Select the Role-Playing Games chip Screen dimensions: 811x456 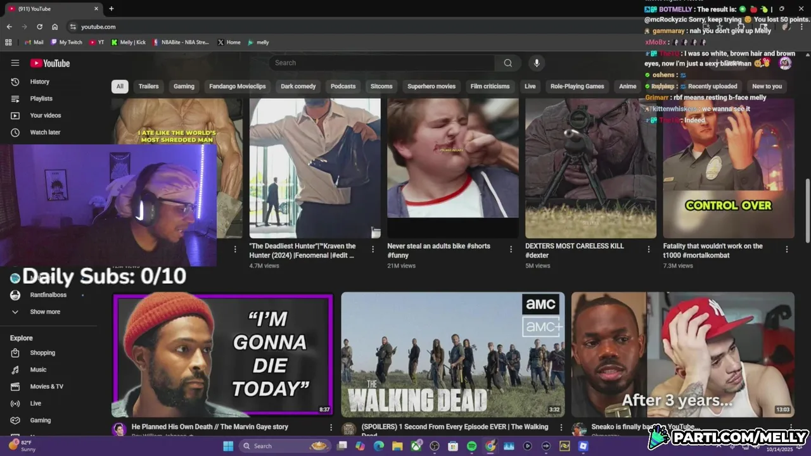(577, 86)
